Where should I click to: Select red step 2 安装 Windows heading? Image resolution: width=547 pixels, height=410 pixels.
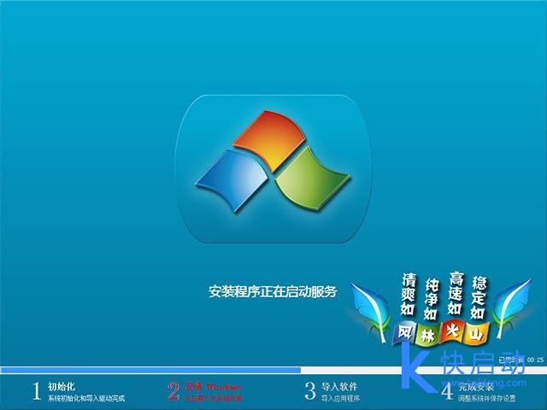[213, 386]
